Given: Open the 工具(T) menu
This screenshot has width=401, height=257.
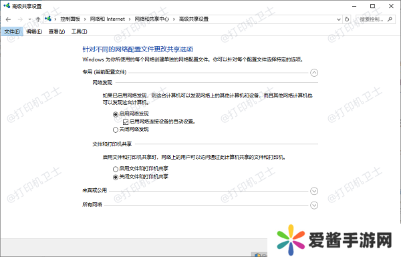Looking at the screenshot, I should click(80, 31).
